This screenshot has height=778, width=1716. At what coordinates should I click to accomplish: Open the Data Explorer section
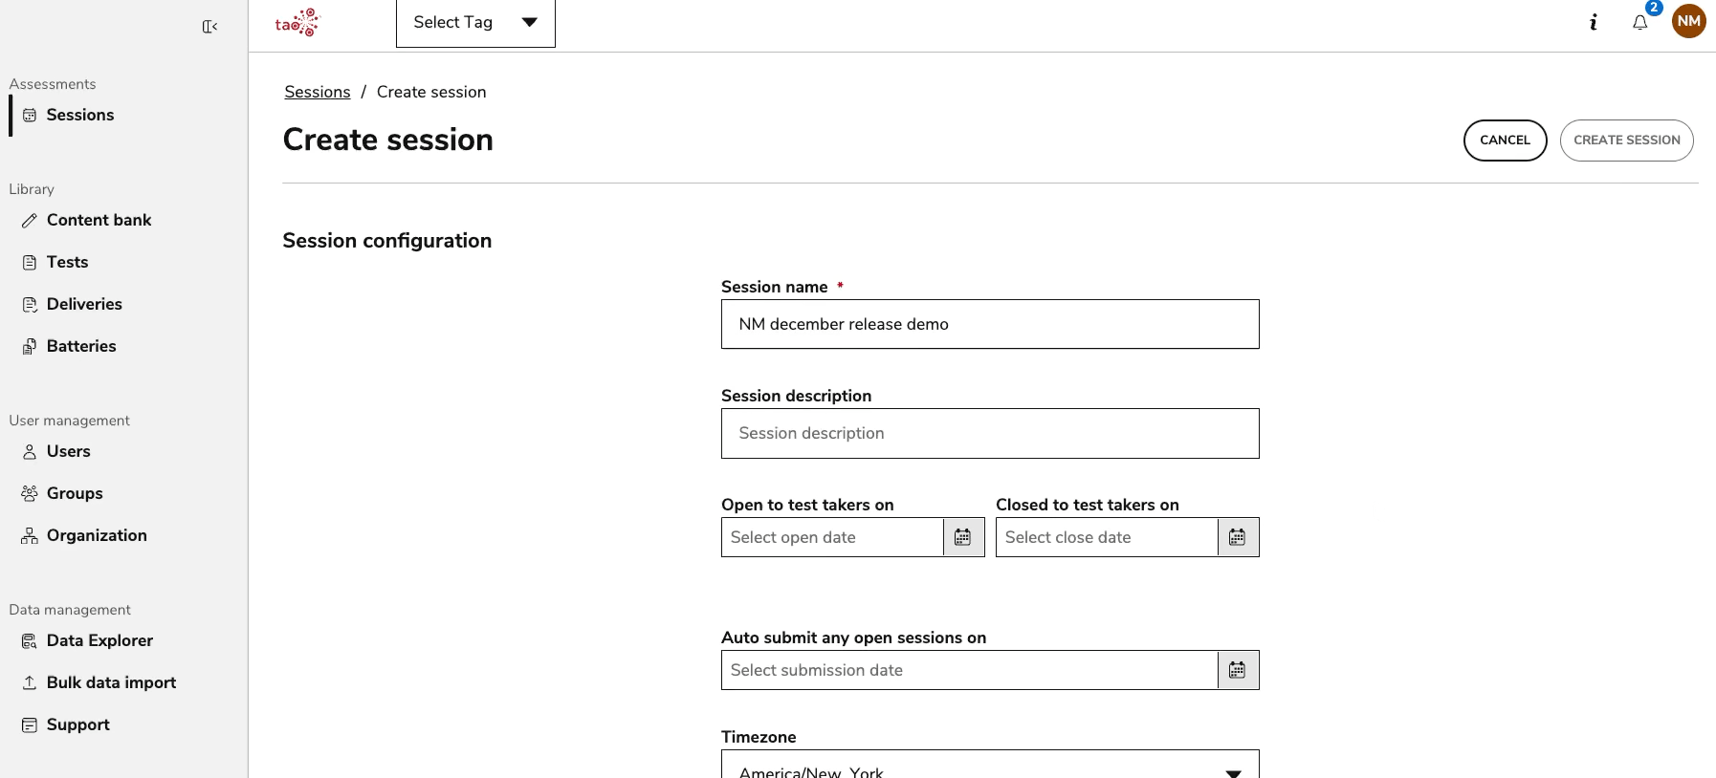coord(99,640)
